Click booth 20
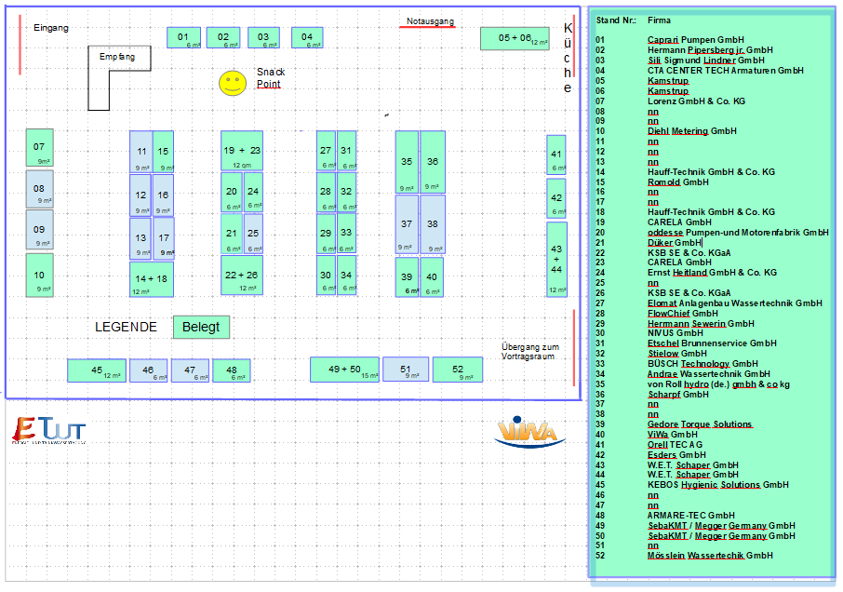This screenshot has height=592, width=843. click(232, 192)
